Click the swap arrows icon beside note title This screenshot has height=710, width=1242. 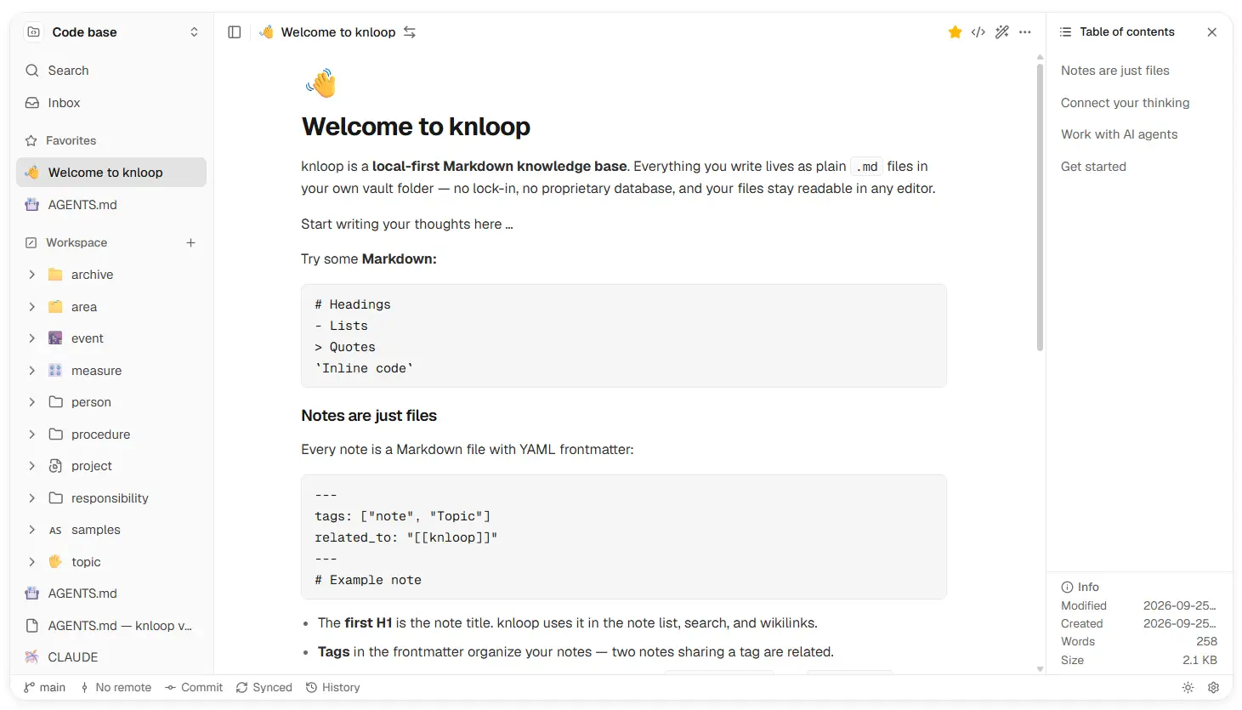coord(410,32)
